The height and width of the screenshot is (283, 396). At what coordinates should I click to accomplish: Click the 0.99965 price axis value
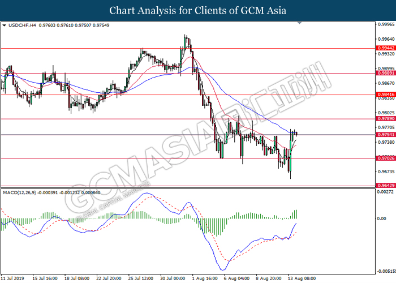pyautogui.click(x=386, y=24)
